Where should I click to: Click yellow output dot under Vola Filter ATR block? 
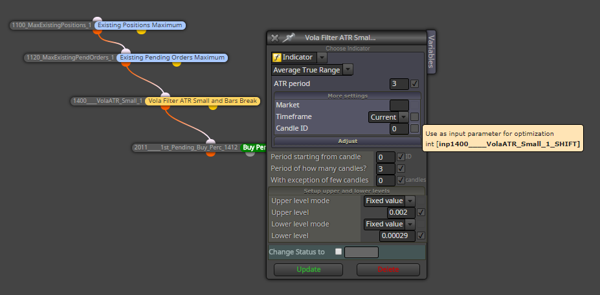213,107
